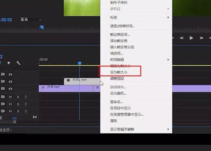The height and width of the screenshot is (151, 211).
Task: Toggle sync lock on the top audio track
Action: tap(3, 97)
